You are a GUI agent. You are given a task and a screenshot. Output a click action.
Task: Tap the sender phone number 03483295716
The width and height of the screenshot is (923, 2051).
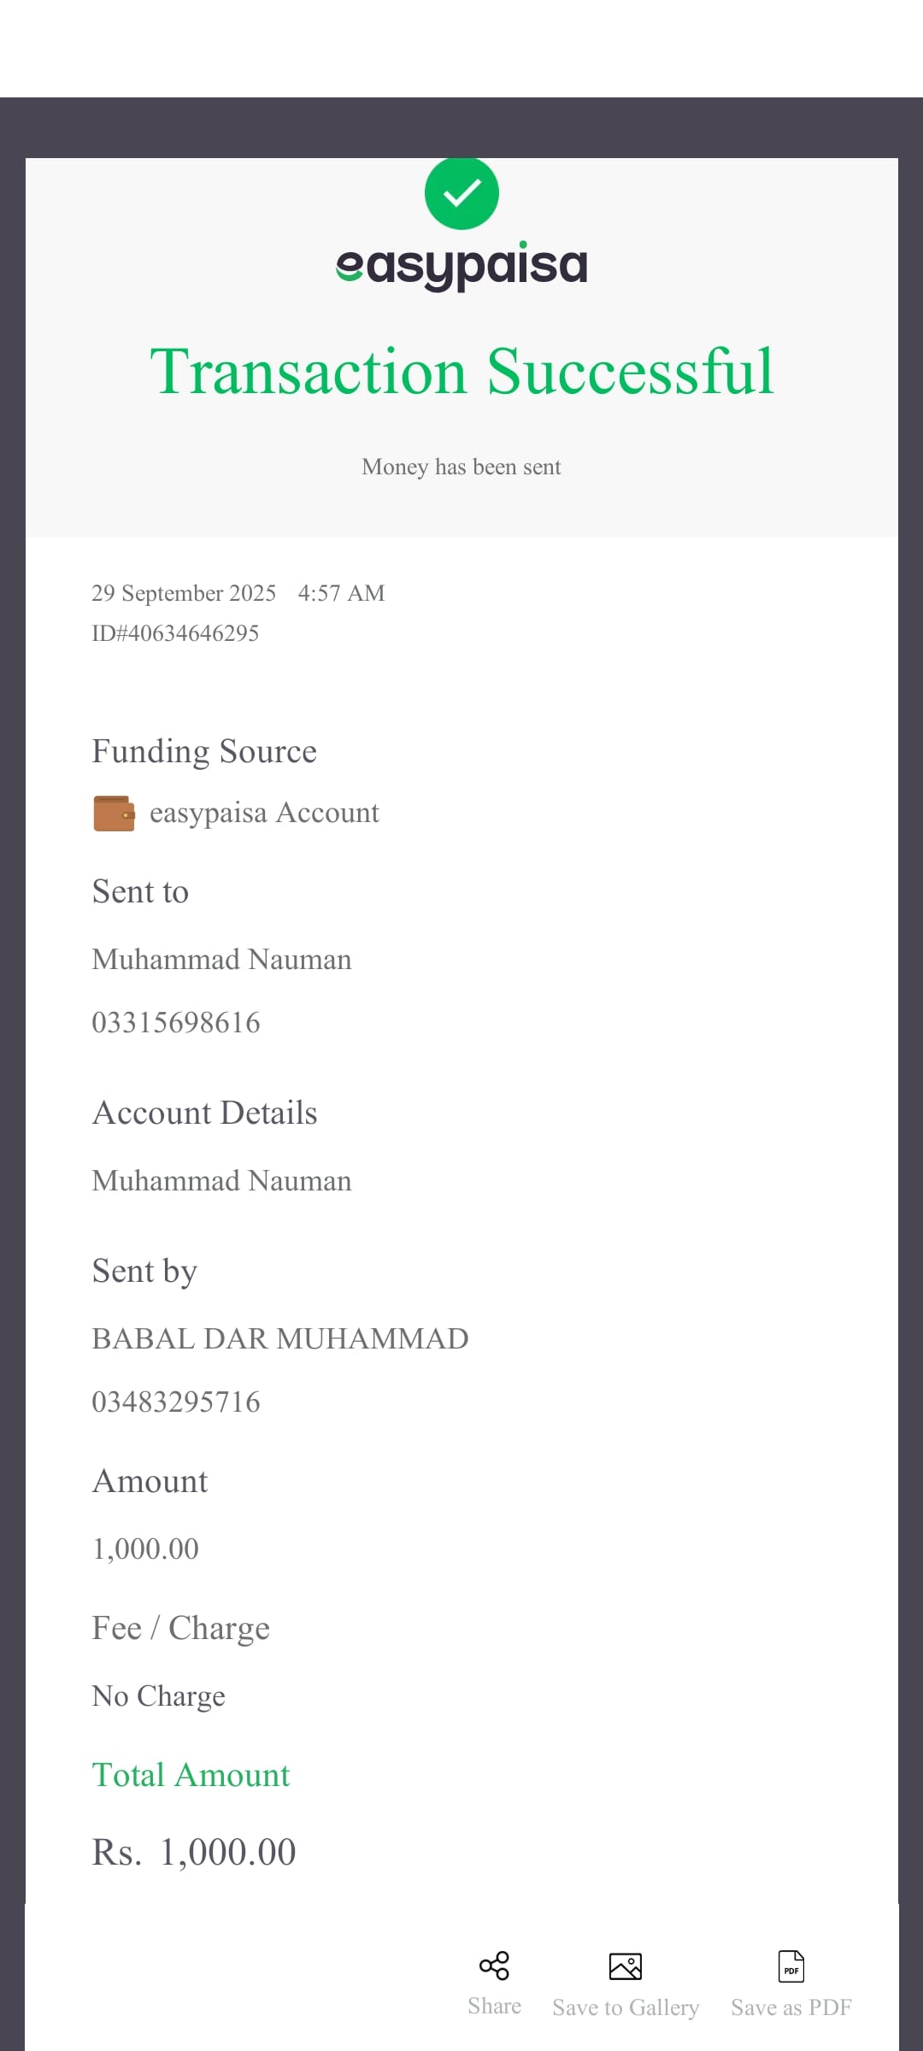(176, 1402)
